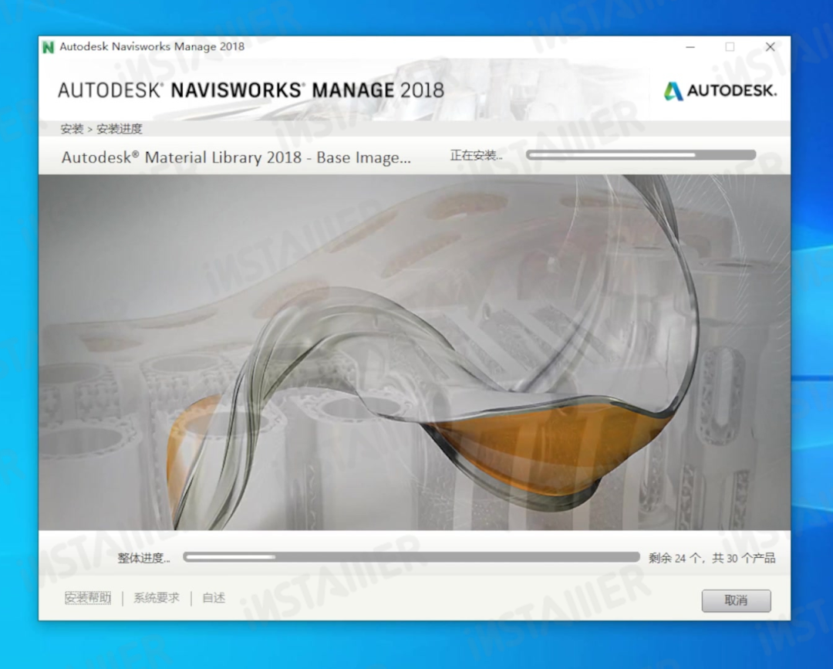Minimize the Navisworks installer window

click(x=690, y=47)
